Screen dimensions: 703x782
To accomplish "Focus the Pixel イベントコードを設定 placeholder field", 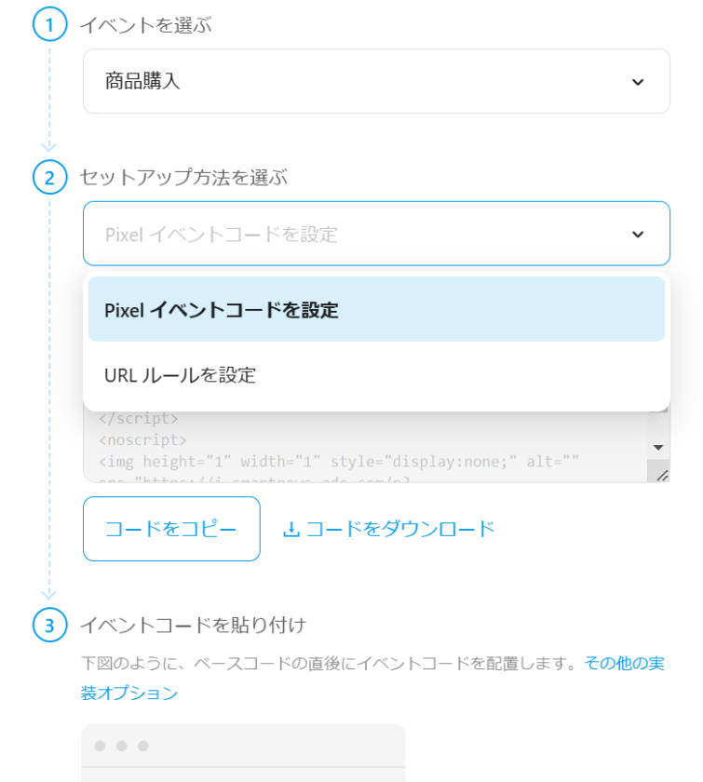I will click(354, 235).
